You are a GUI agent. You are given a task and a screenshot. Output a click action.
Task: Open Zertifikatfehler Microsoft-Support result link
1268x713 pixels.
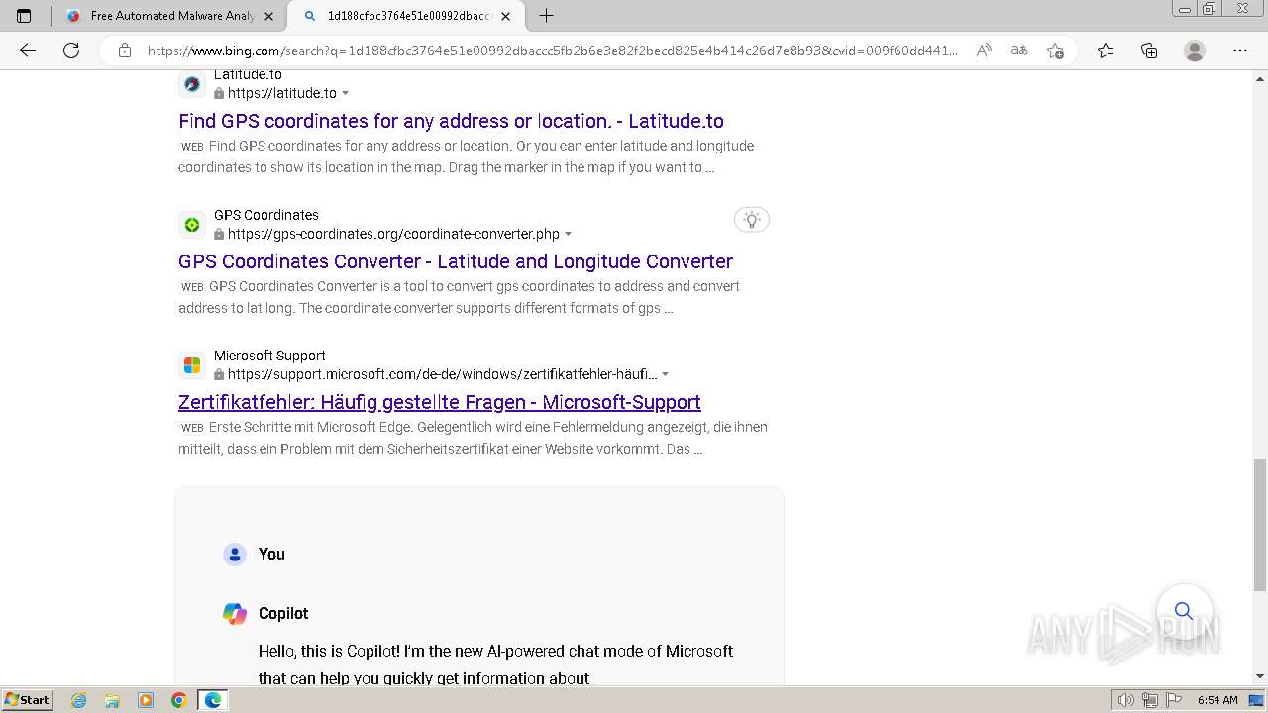(x=440, y=402)
